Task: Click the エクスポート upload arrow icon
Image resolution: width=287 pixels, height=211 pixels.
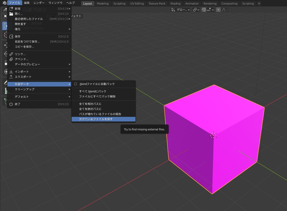Action: coord(11,77)
